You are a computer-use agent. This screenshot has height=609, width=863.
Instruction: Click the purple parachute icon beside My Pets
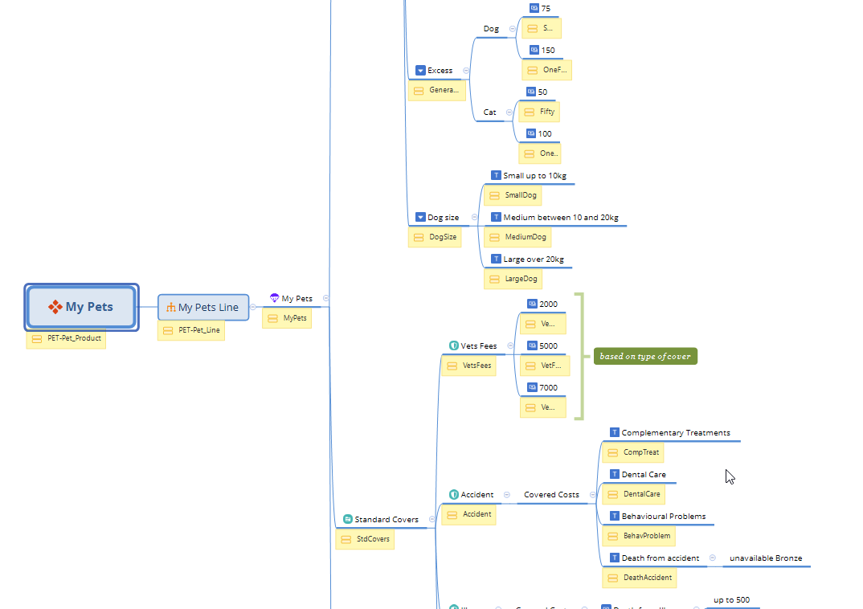(x=274, y=298)
